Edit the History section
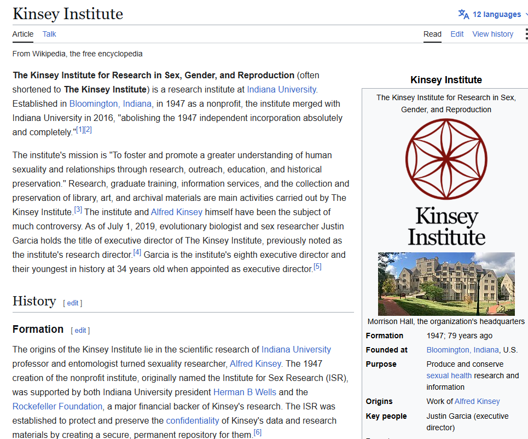 [73, 303]
